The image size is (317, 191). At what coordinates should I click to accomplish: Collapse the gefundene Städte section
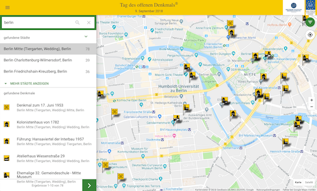pos(86,37)
